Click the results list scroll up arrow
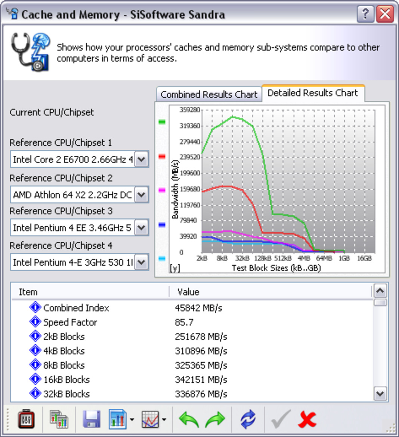Screen dimensions: 399x437 380,291
